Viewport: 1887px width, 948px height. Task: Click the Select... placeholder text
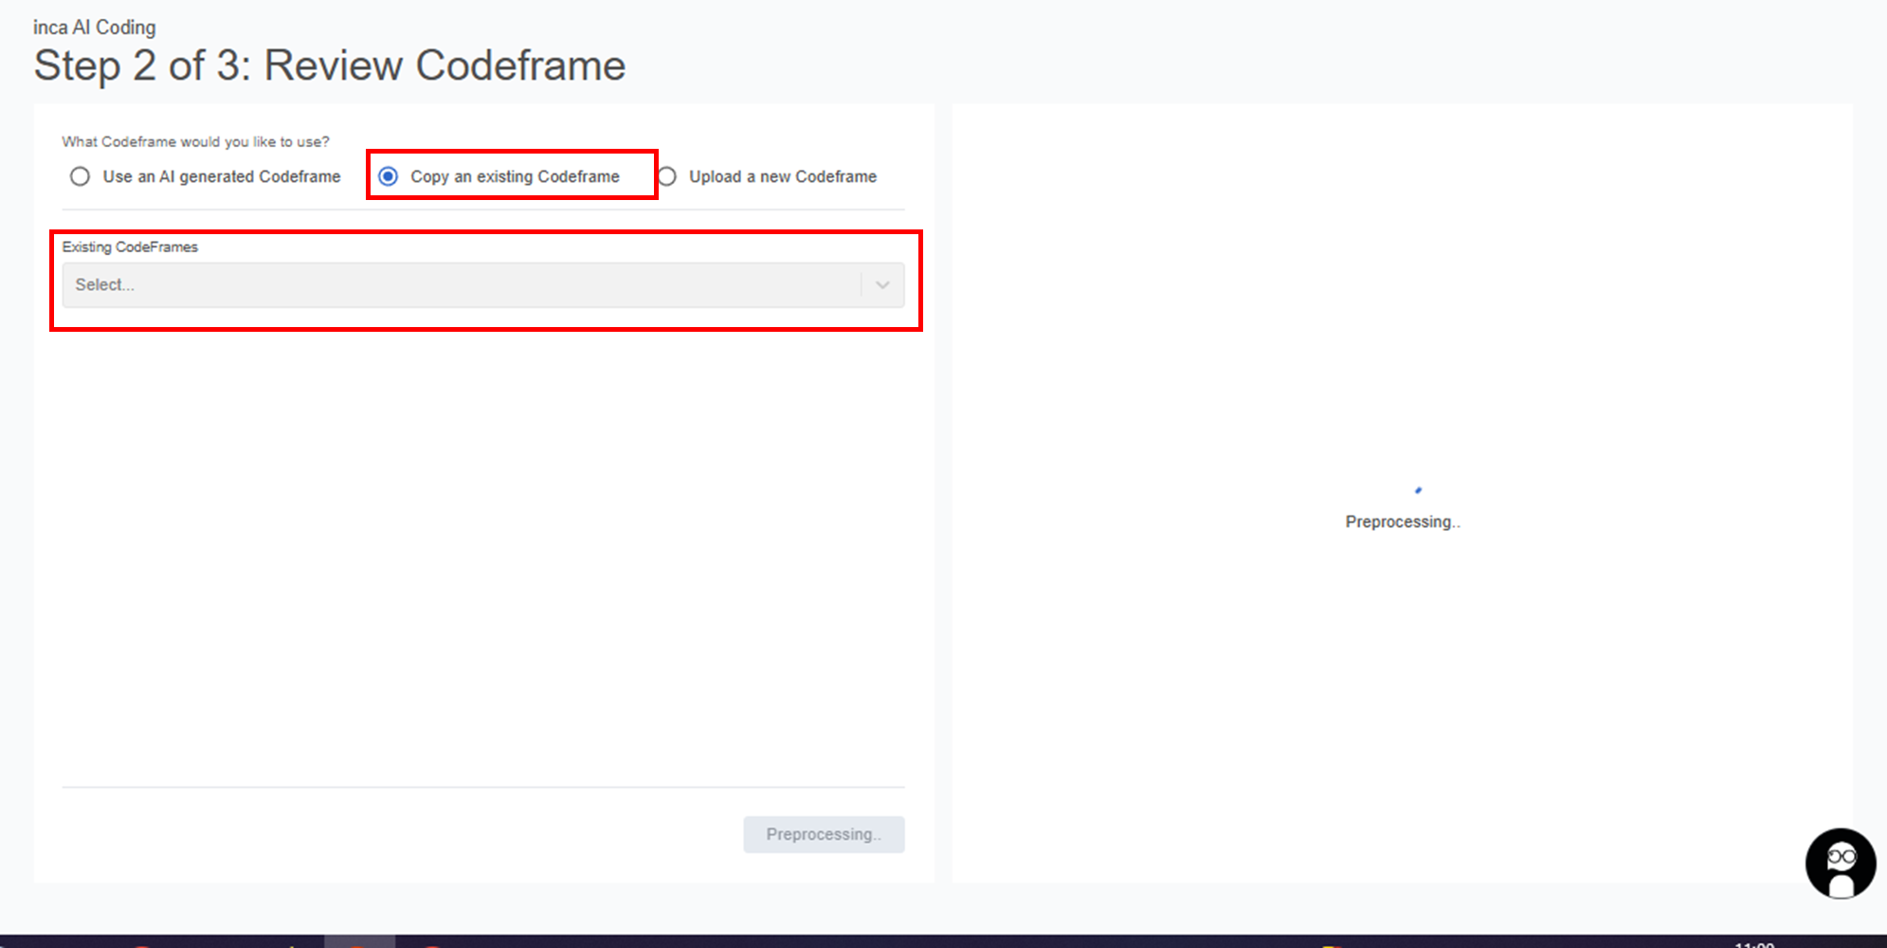click(x=105, y=284)
